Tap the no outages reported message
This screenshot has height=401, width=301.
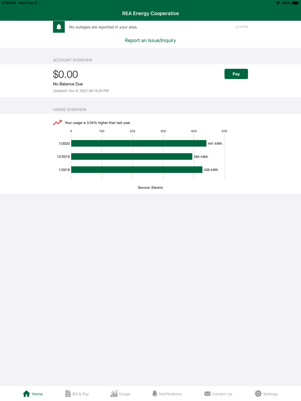[103, 27]
